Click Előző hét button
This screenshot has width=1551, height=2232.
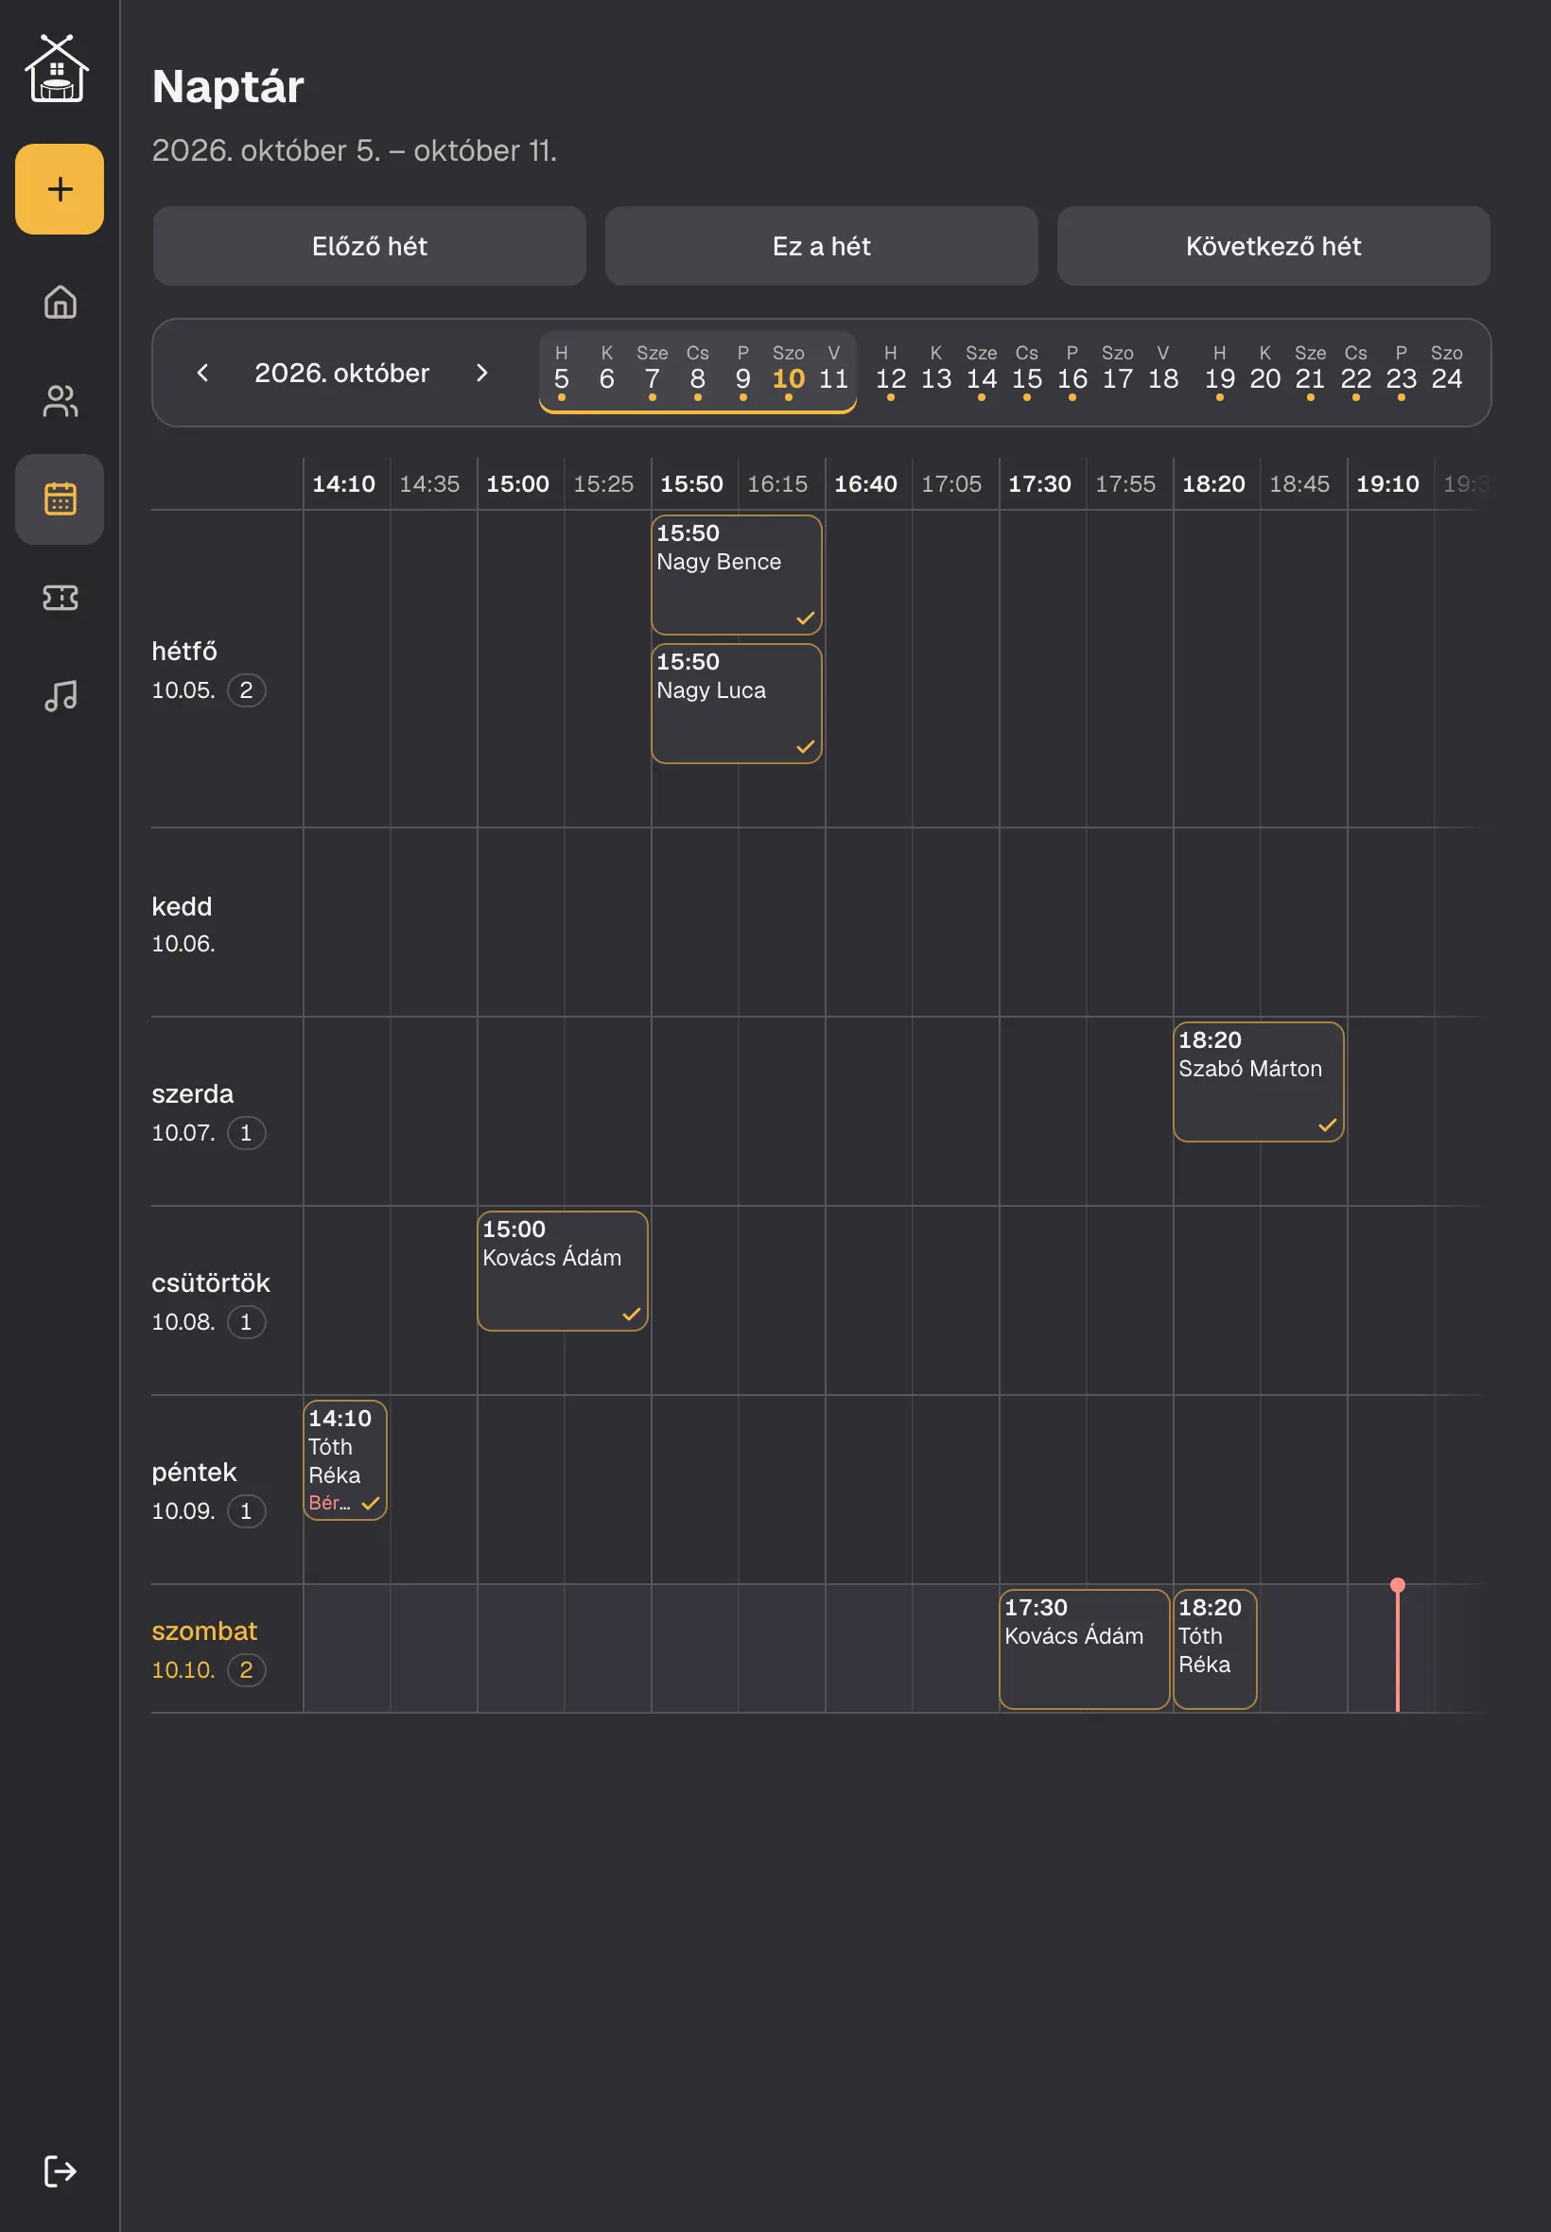(369, 246)
